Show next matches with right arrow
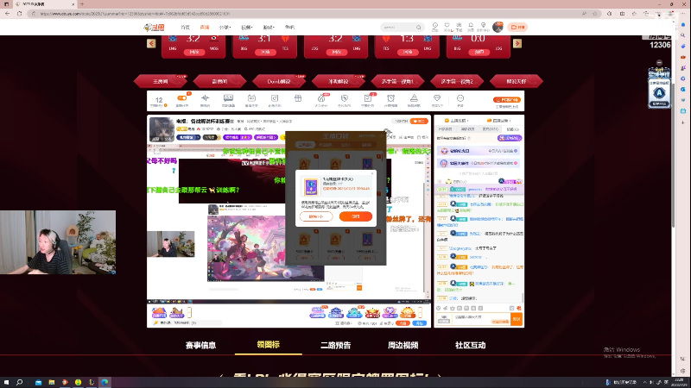This screenshot has height=388, width=691. tap(517, 43)
